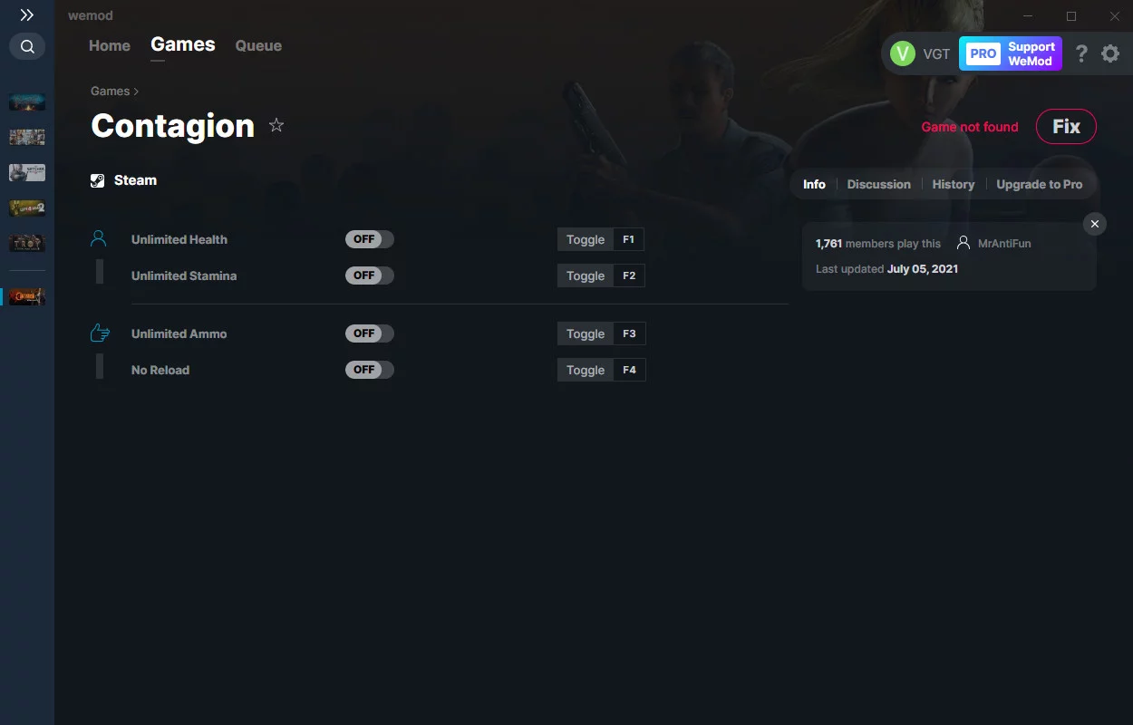Favorite Contagion with the star icon
This screenshot has height=725, width=1133.
tap(276, 126)
